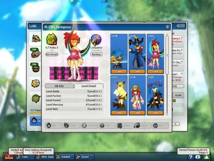Dismiss the 3/10 Pemain notification
This screenshot has height=161, width=214.
coord(182,74)
